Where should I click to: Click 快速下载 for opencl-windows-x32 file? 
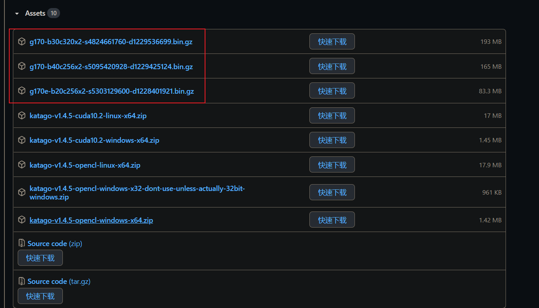332,192
